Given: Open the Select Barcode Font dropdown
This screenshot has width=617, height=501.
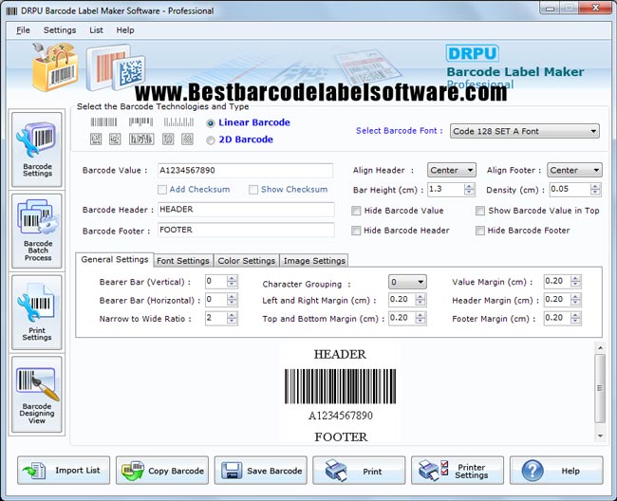Looking at the screenshot, I should pyautogui.click(x=525, y=131).
